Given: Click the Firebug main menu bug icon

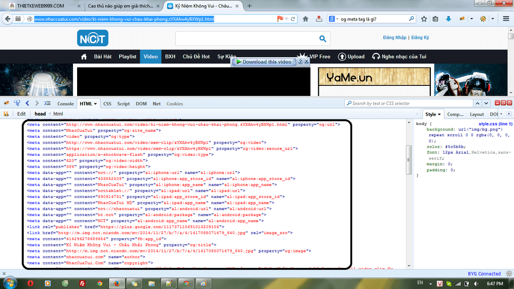Looking at the screenshot, I should [6, 103].
